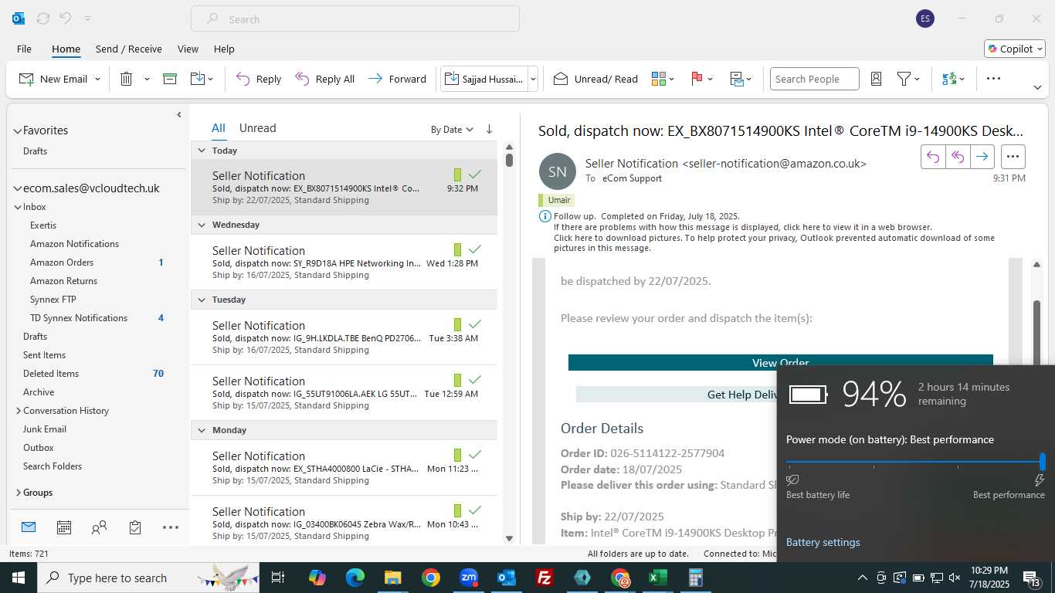Open the Move to folder icon
The width and height of the screenshot is (1055, 593).
(x=197, y=79)
